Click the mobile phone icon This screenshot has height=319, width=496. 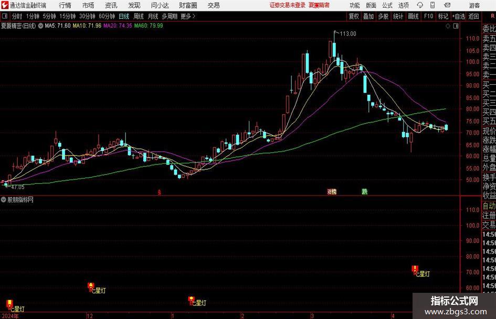point(432,5)
